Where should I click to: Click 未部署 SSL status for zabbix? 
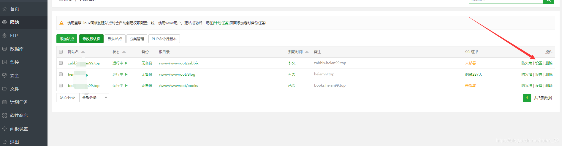click(x=471, y=63)
